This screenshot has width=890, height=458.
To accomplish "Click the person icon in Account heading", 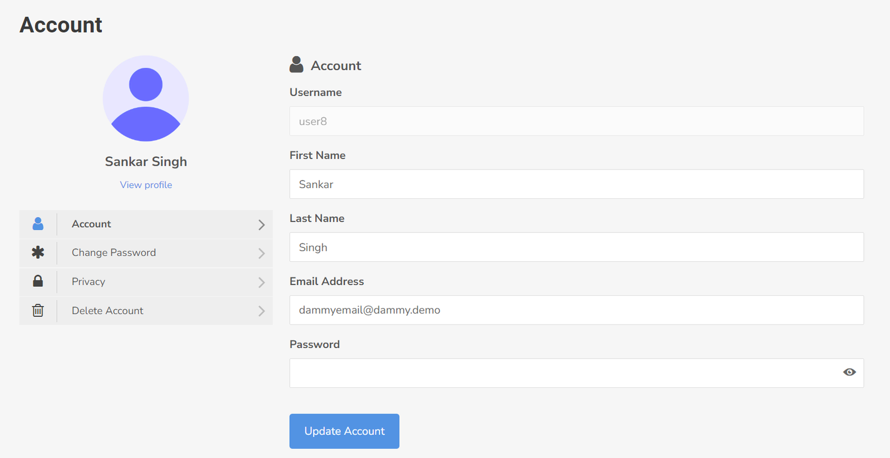I will [x=296, y=65].
